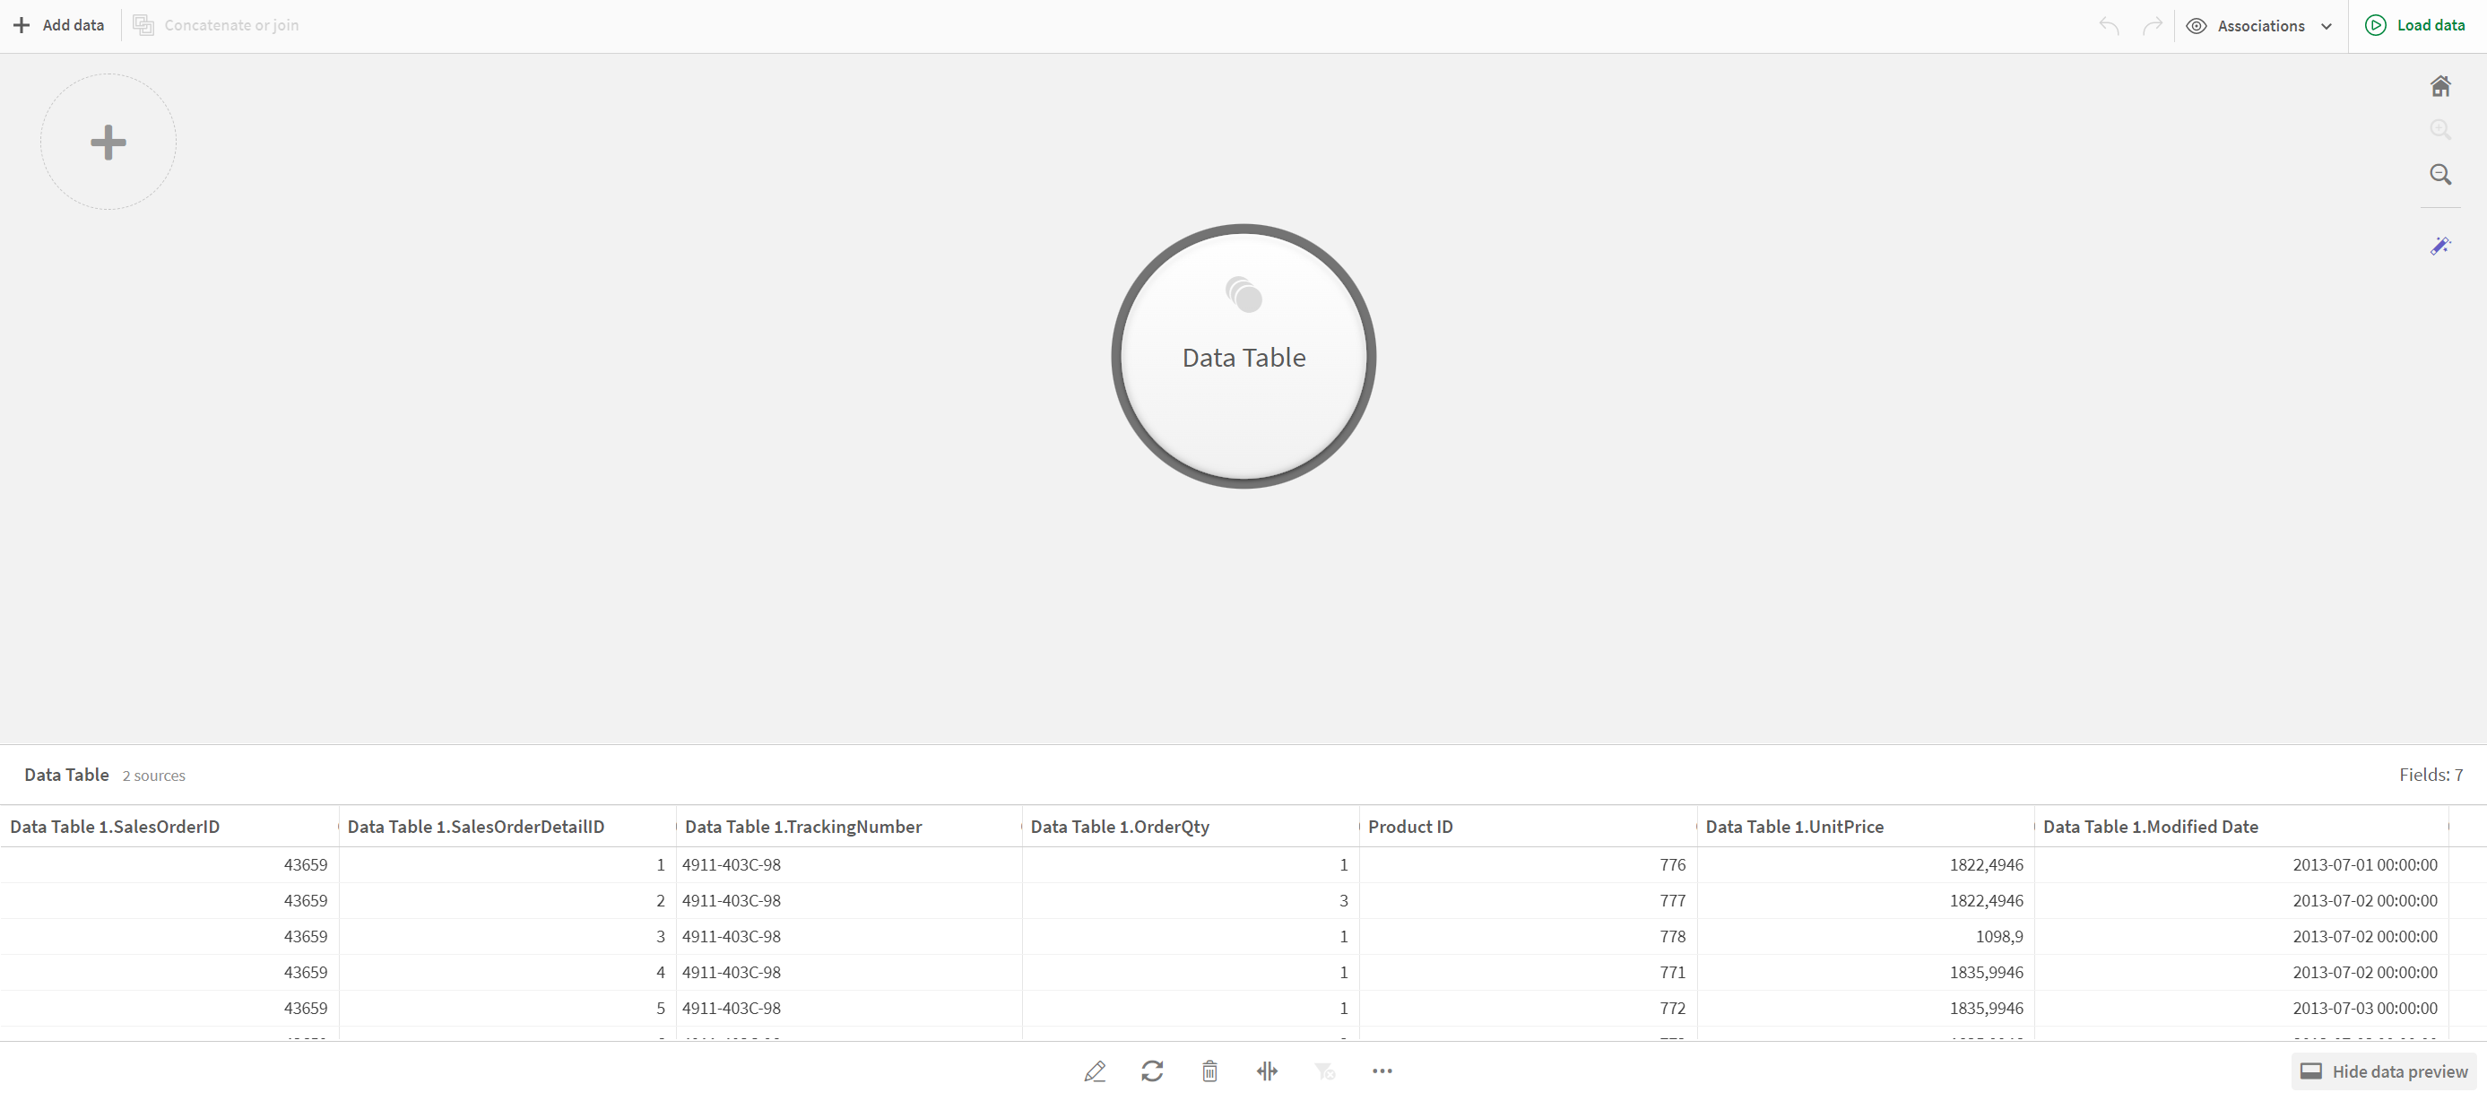Viewport: 2487px width, 1101px height.
Task: Click the redo arrow icon
Action: pos(2153,24)
